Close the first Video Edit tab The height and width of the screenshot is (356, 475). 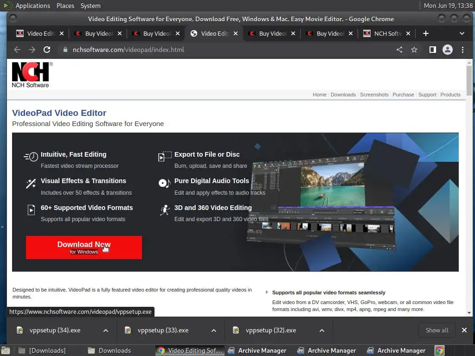click(62, 33)
